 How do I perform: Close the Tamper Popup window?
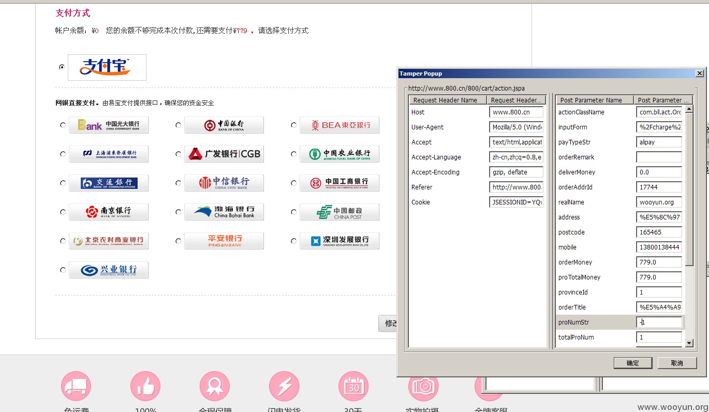pyautogui.click(x=699, y=73)
